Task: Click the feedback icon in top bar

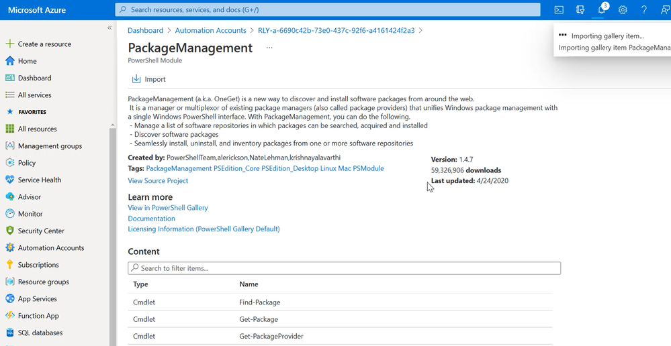Action: 664,10
